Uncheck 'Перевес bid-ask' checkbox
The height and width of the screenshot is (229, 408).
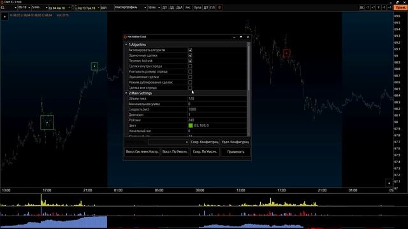190,61
